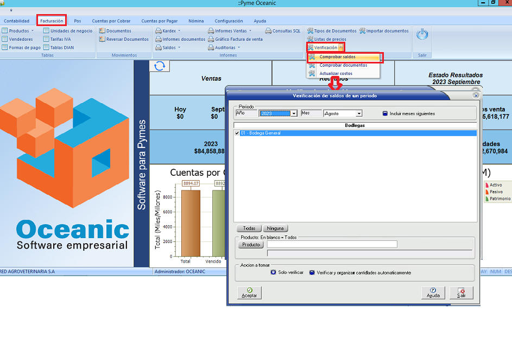The image size is (512, 338).
Task: Select Verificar y organizar cantidades automaticamente
Action: 312,272
